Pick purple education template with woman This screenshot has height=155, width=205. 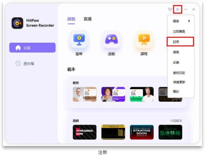tap(113, 94)
